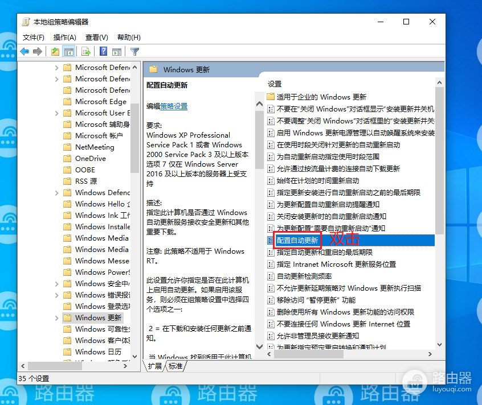Click the folder icon next to OOBE
Screen dimensions: 482x405
(x=67, y=170)
